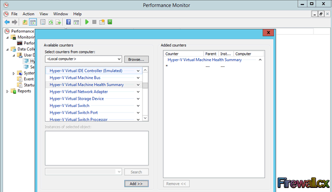Select the * row in Added counters
The image size is (332, 192).
(x=214, y=66)
